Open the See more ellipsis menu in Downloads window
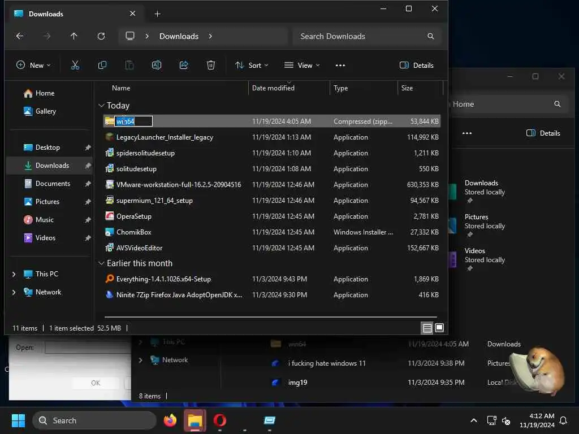Screen dimensions: 579x434 pos(340,66)
